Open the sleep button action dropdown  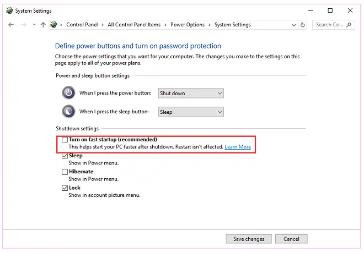pyautogui.click(x=191, y=112)
